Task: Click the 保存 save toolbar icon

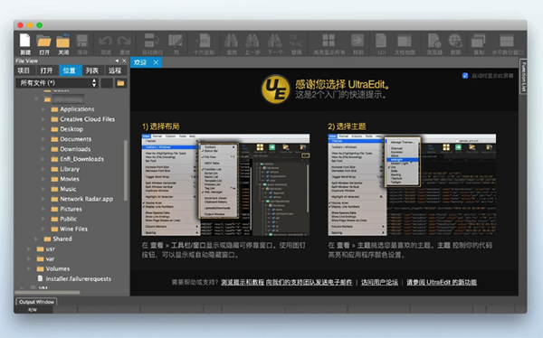Action: click(x=82, y=44)
